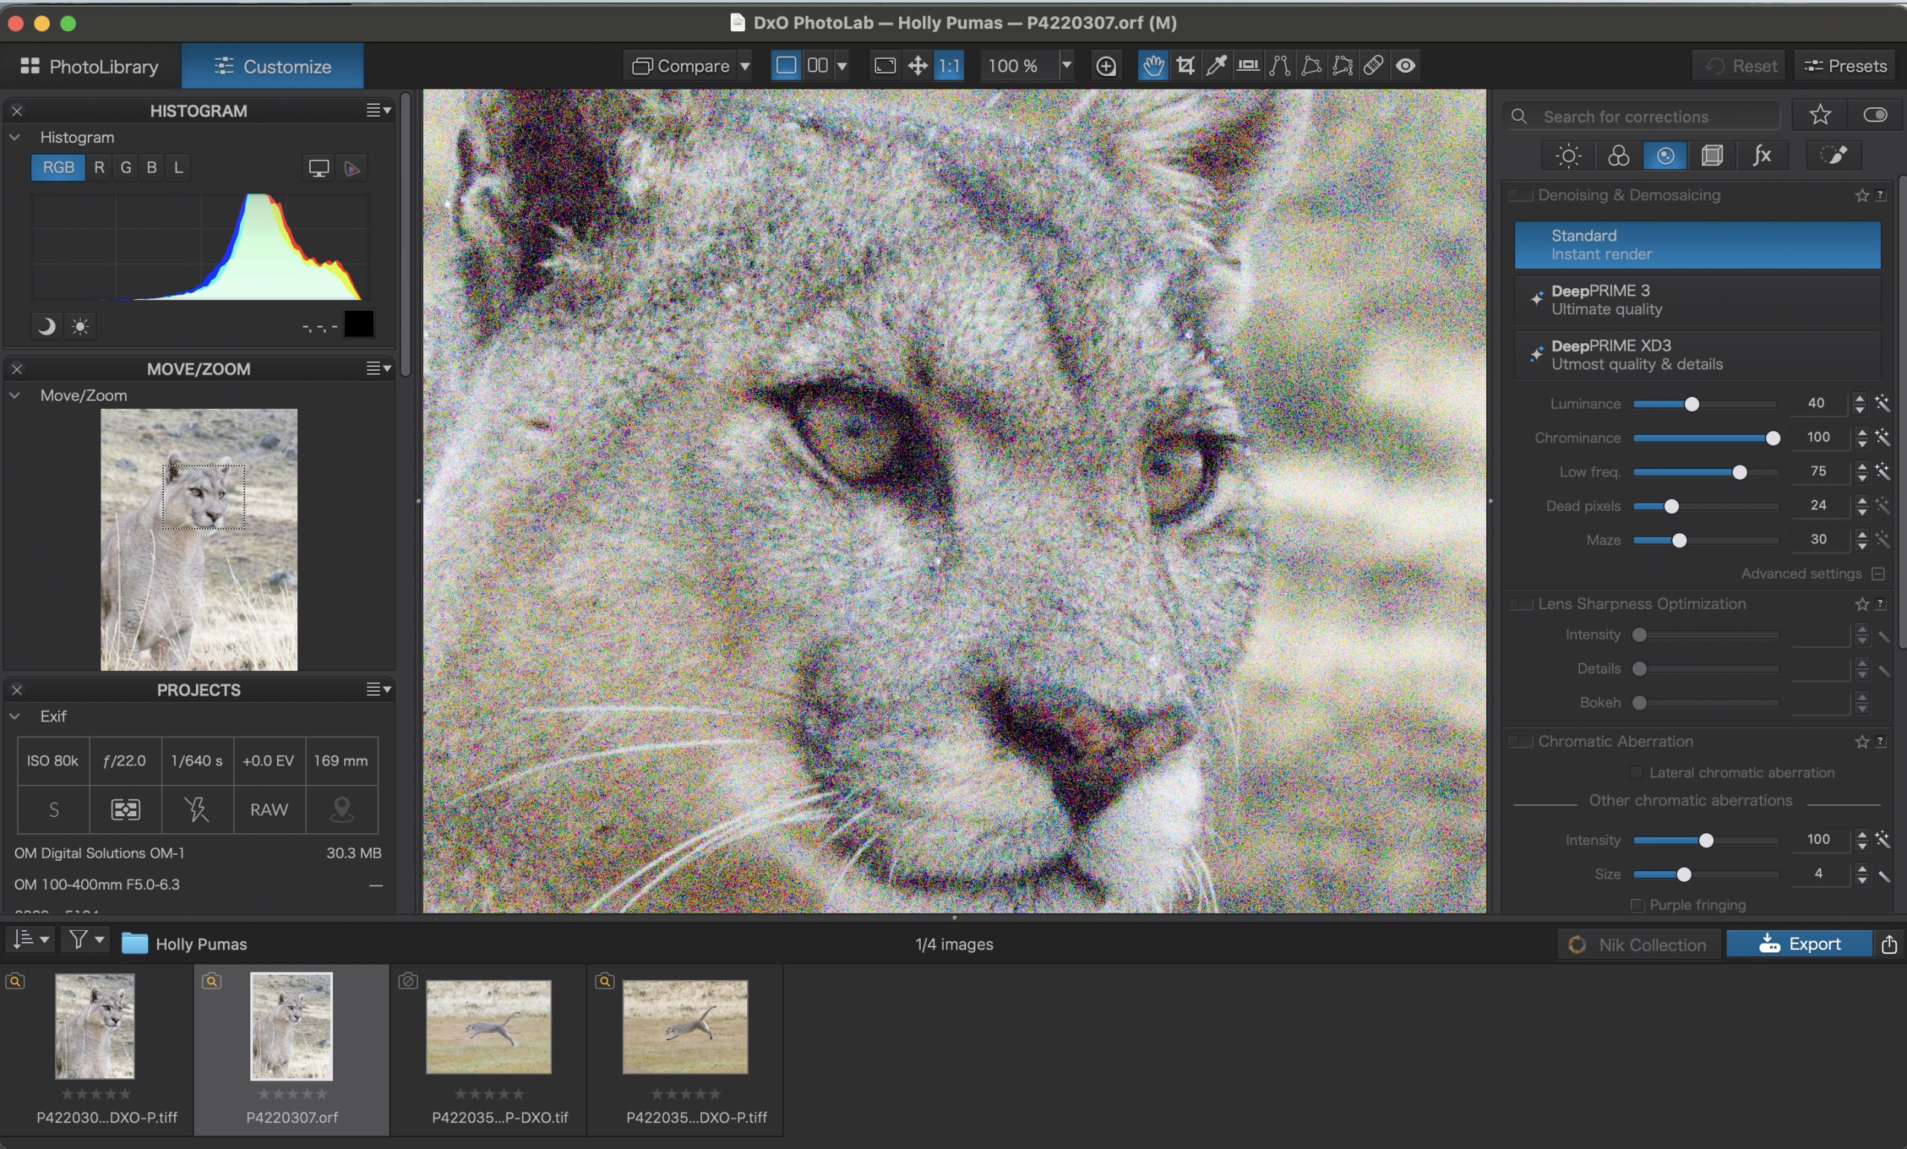
Task: Toggle show active corrections only switch
Action: click(1874, 115)
